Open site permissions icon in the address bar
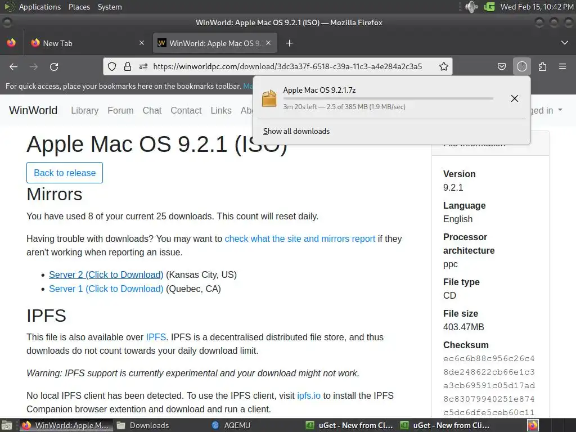Screen dimensions: 576x432 143,66
